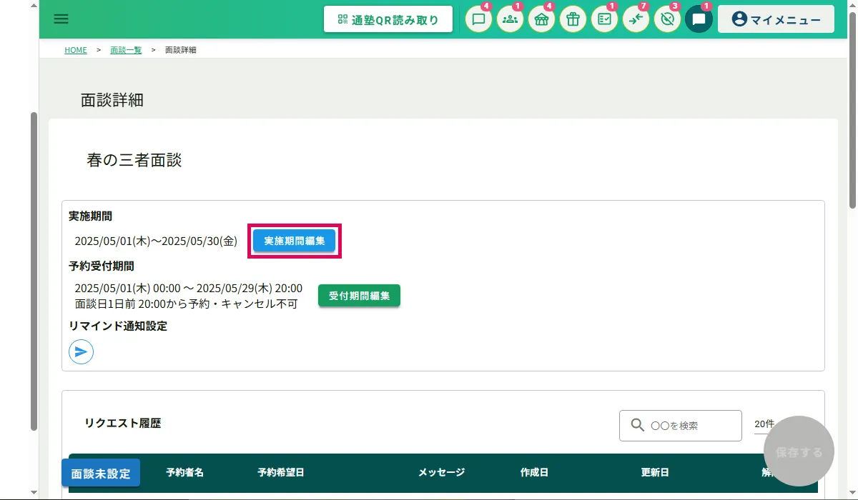This screenshot has width=858, height=500.
Task: Open the hamburger menu
Action: pos(61,19)
